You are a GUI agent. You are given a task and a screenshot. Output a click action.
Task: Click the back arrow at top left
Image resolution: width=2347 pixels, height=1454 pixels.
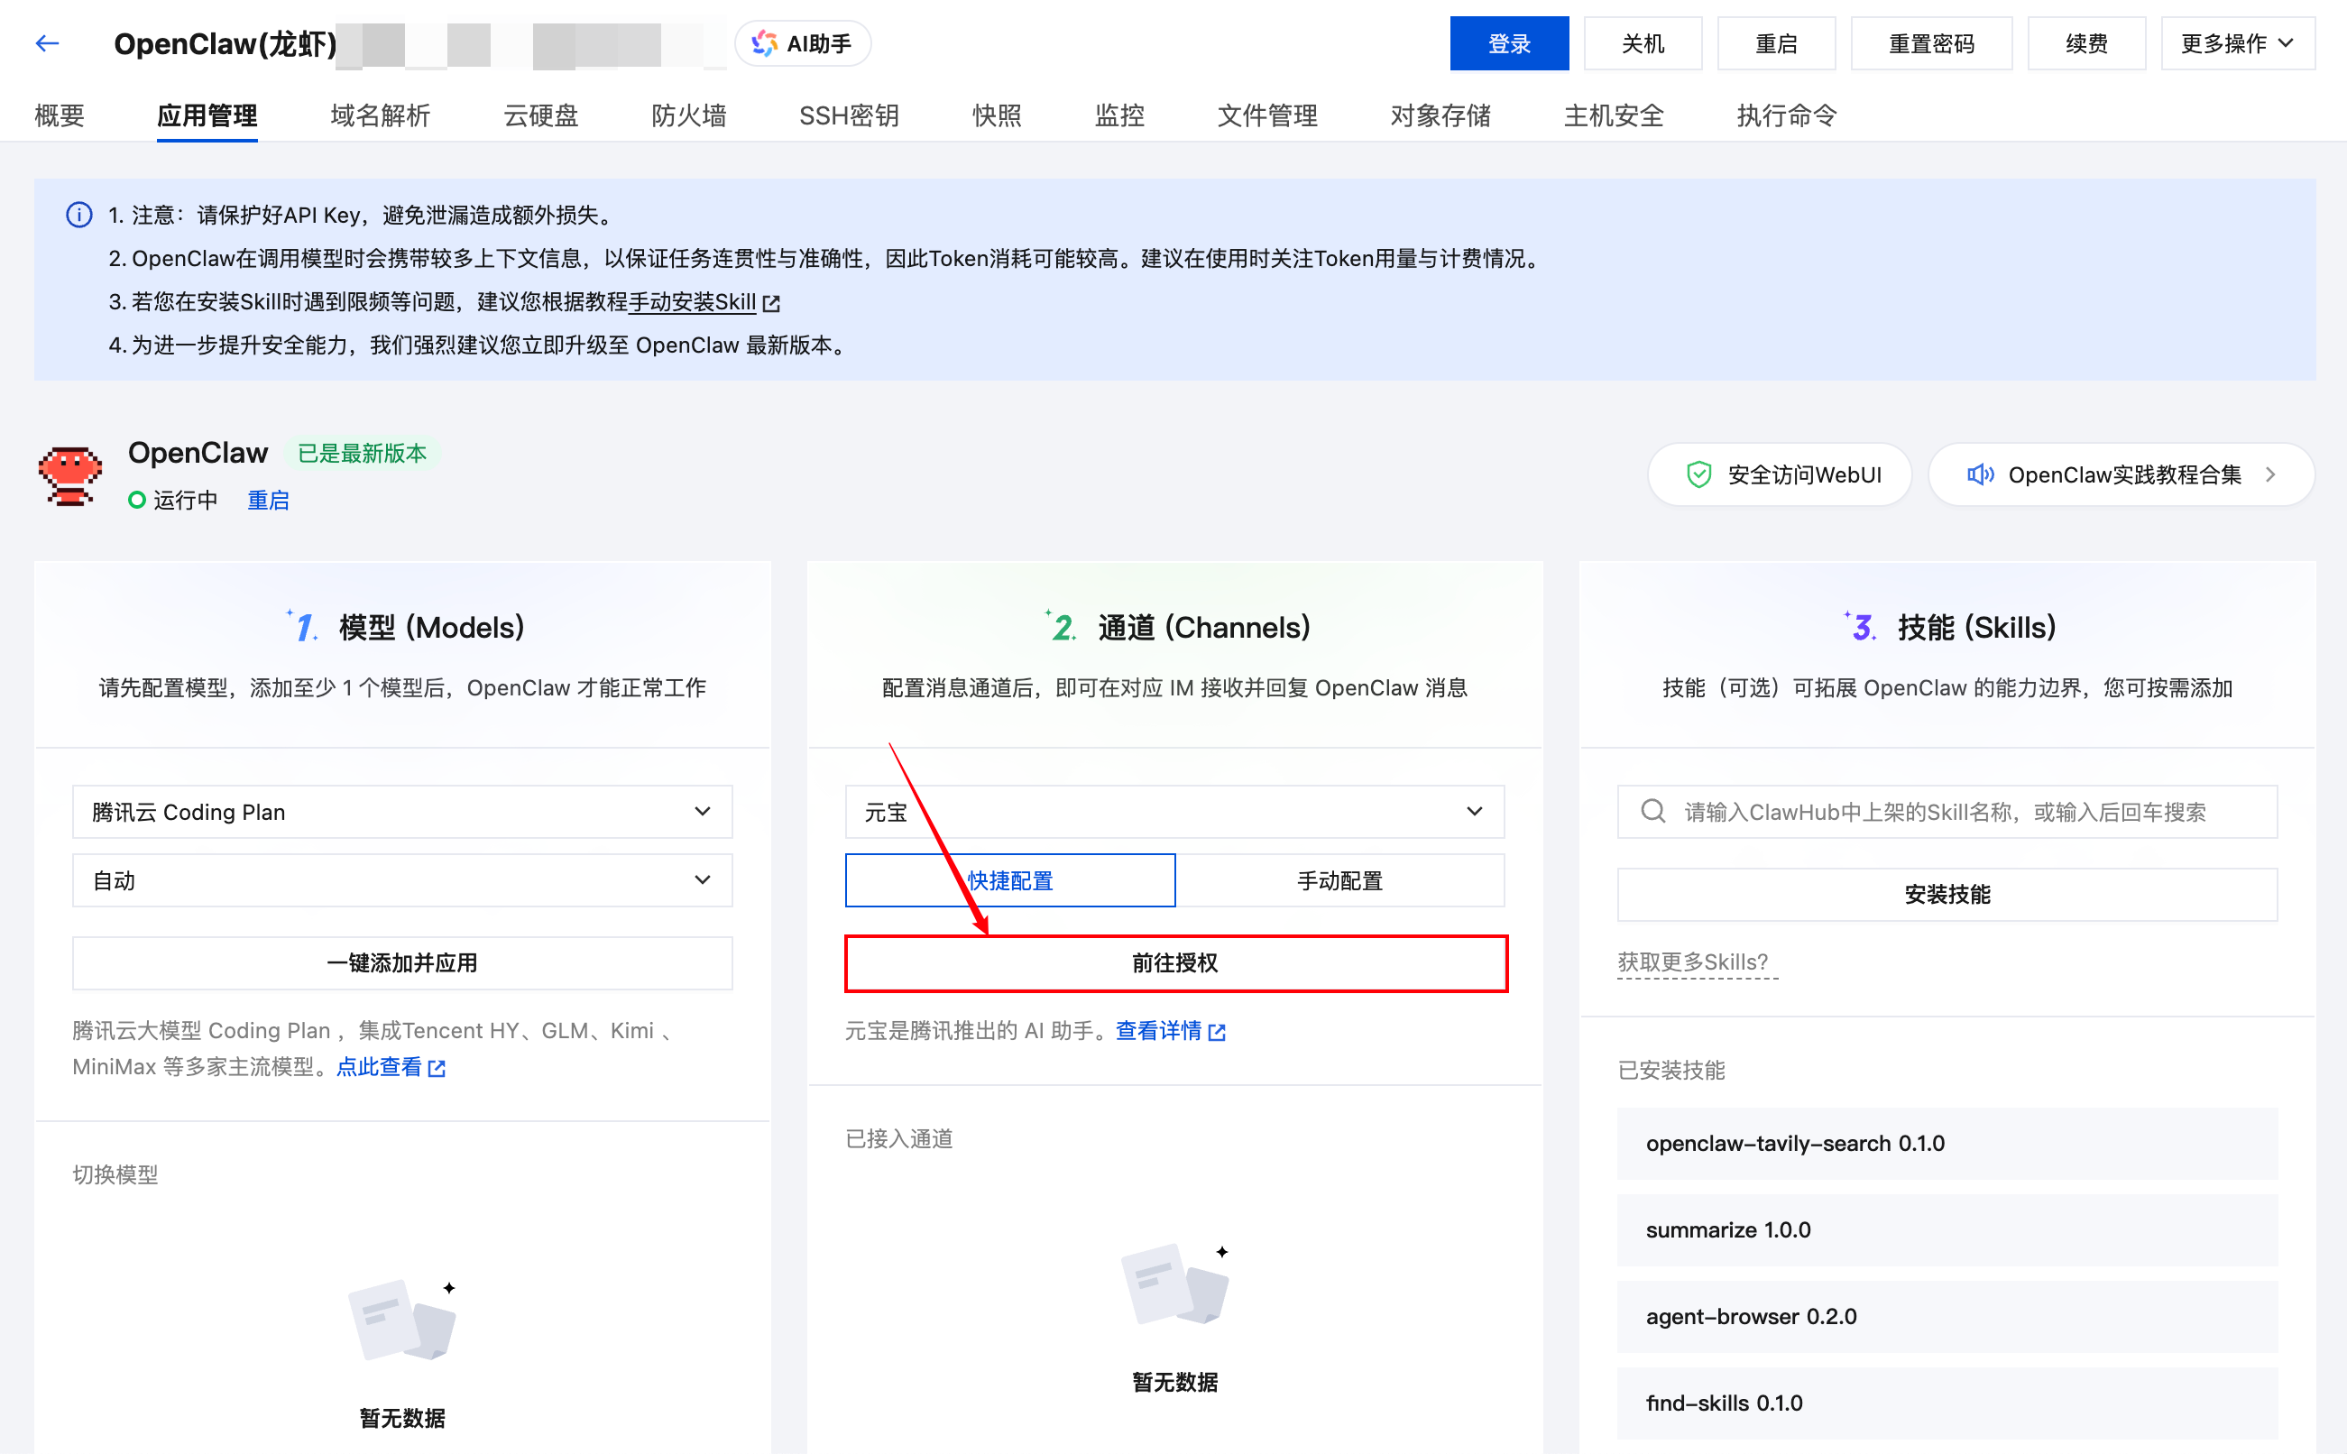coord(47,42)
